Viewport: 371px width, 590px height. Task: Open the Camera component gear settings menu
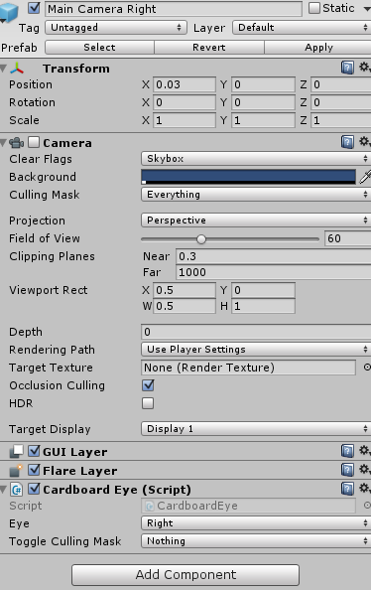[364, 142]
